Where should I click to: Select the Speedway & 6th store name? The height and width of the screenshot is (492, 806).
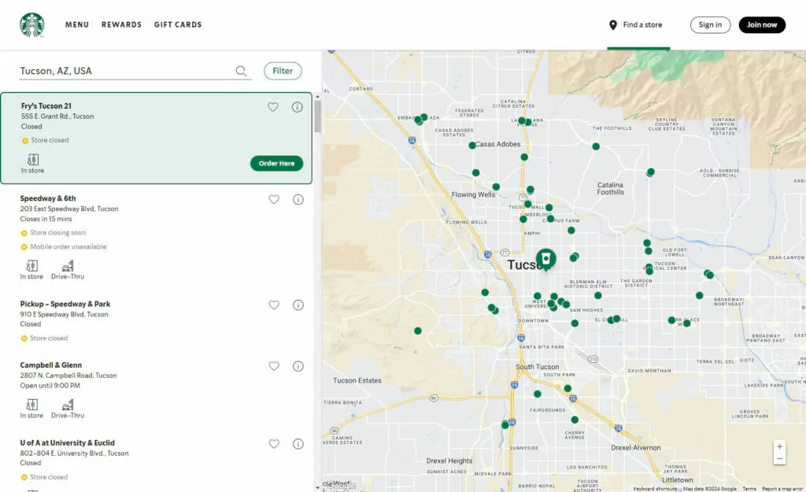48,198
